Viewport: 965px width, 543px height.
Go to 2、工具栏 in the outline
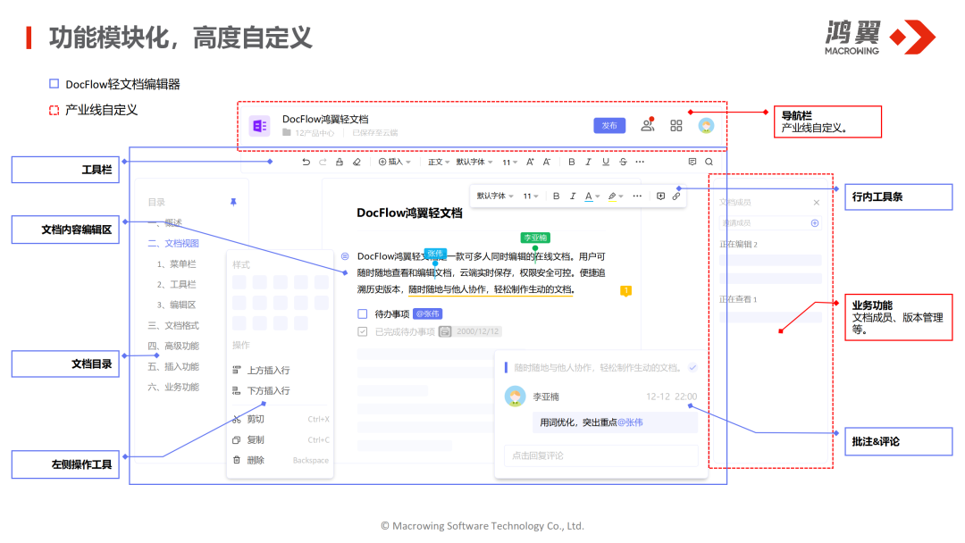click(177, 284)
